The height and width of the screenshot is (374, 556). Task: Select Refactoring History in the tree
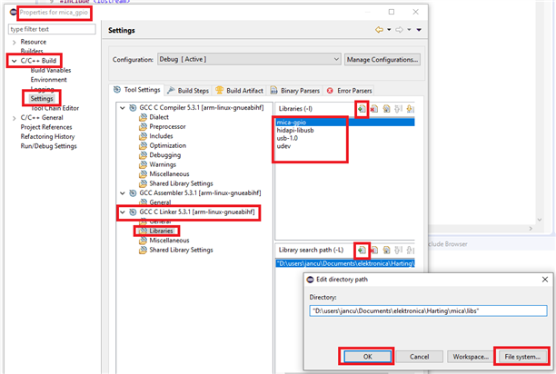(x=47, y=137)
